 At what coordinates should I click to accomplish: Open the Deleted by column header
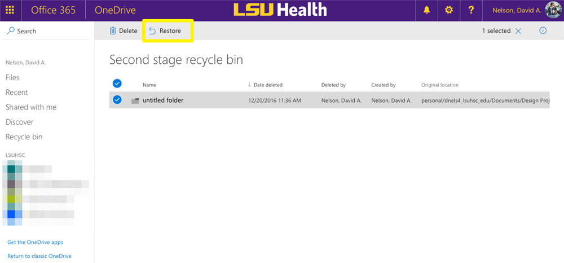point(333,85)
